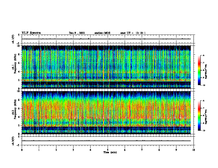Click time axis tick label '9'

(x=176, y=150)
